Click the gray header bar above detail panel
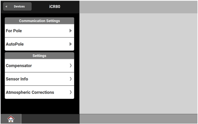Image resolution: width=198 pixels, height=124 pixels. 138,7
